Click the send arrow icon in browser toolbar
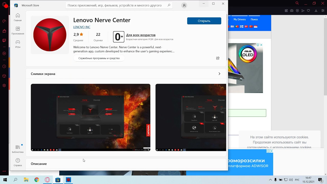Screen dimensions: 327x184 [303, 11]
